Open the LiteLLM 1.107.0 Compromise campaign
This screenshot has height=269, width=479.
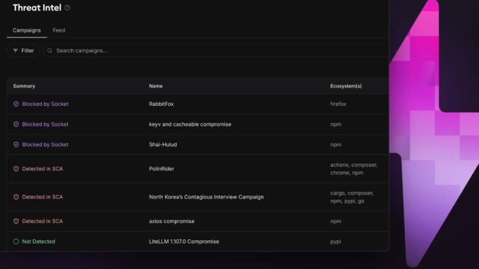point(184,242)
